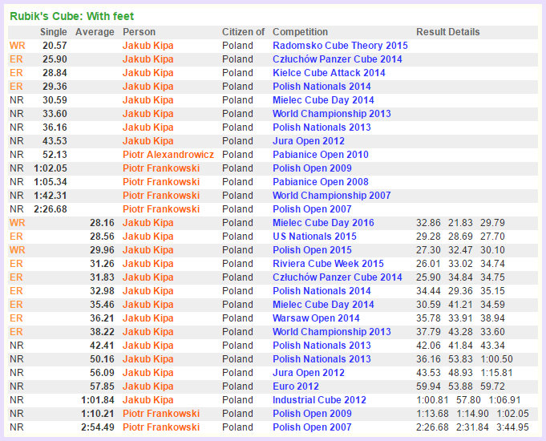Click Pabianice Open 2010 link
The width and height of the screenshot is (546, 441).
click(321, 155)
